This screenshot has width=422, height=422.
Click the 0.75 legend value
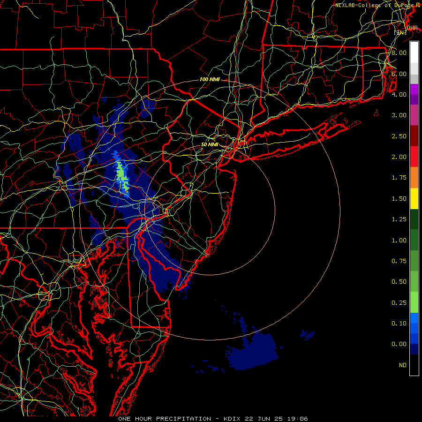pyautogui.click(x=399, y=261)
